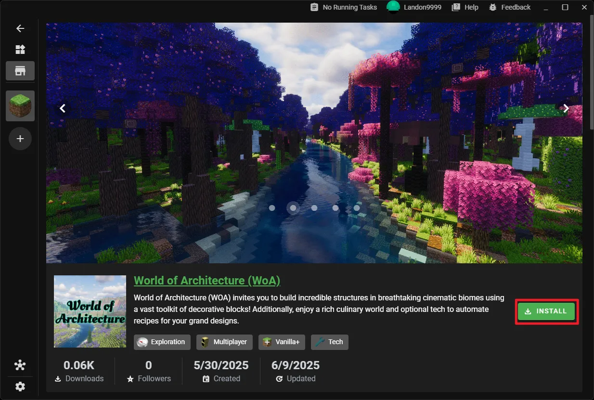Show previous screenshot with left chevron
This screenshot has height=400, width=594.
click(63, 108)
